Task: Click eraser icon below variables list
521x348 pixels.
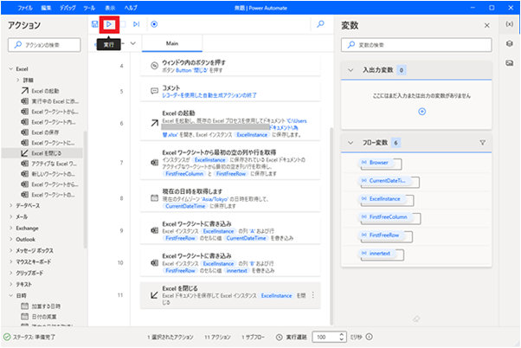Action: (416, 319)
